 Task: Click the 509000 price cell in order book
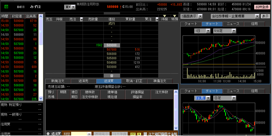click(112, 45)
